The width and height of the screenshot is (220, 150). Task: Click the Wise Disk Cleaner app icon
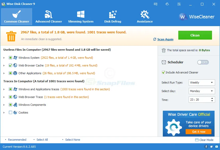coord(3,4)
